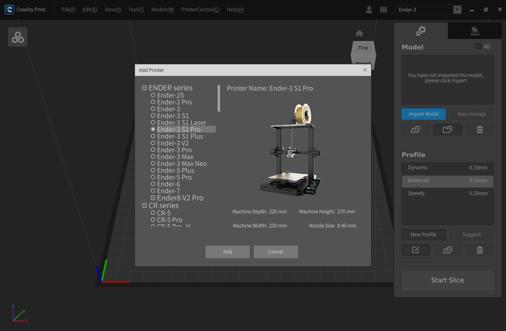This screenshot has height=331, width=506.
Task: Click Start Slice button
Action: click(x=448, y=280)
